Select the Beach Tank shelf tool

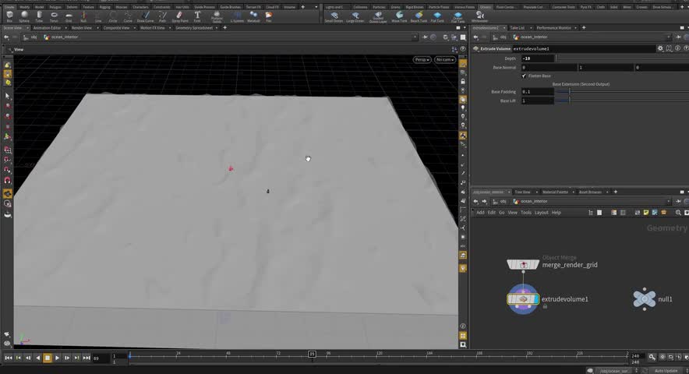419,16
